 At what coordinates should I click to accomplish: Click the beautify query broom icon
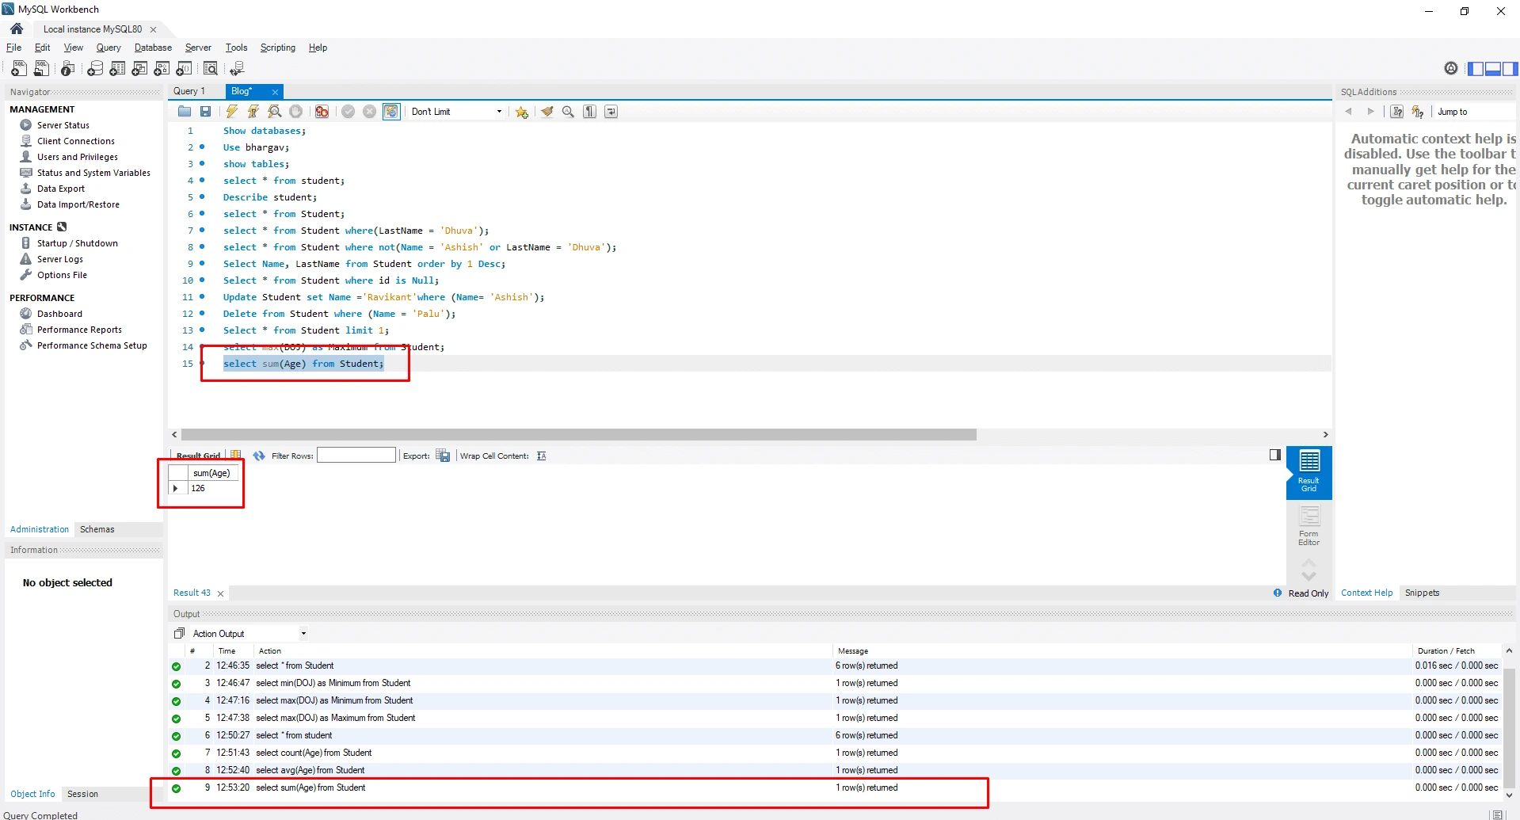click(x=547, y=112)
